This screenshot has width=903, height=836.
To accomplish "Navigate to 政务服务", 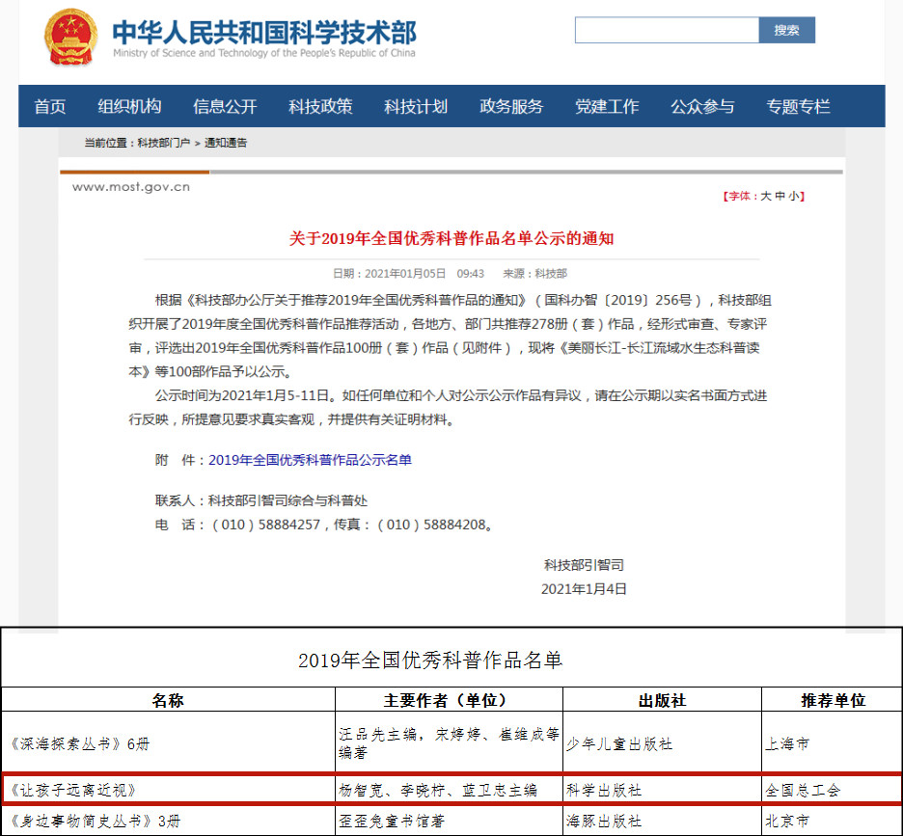I will coord(511,107).
